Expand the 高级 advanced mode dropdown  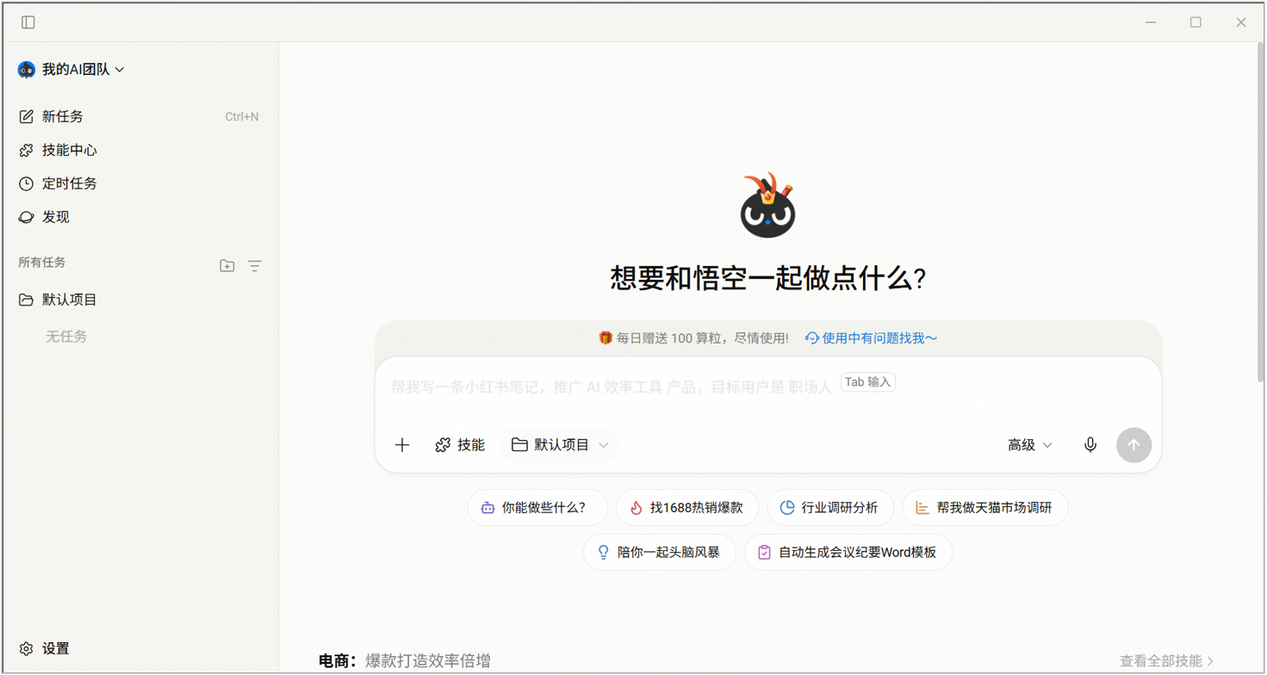[x=1030, y=445]
